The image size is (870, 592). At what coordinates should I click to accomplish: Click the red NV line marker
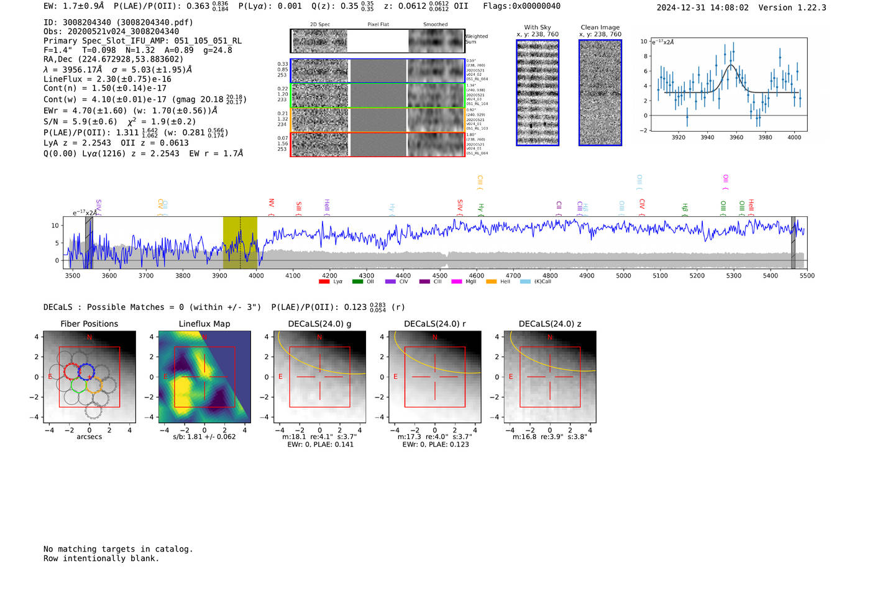272,207
